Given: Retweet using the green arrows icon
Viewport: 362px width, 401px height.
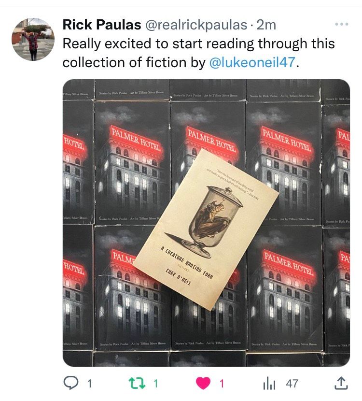Looking at the screenshot, I should coord(137,383).
